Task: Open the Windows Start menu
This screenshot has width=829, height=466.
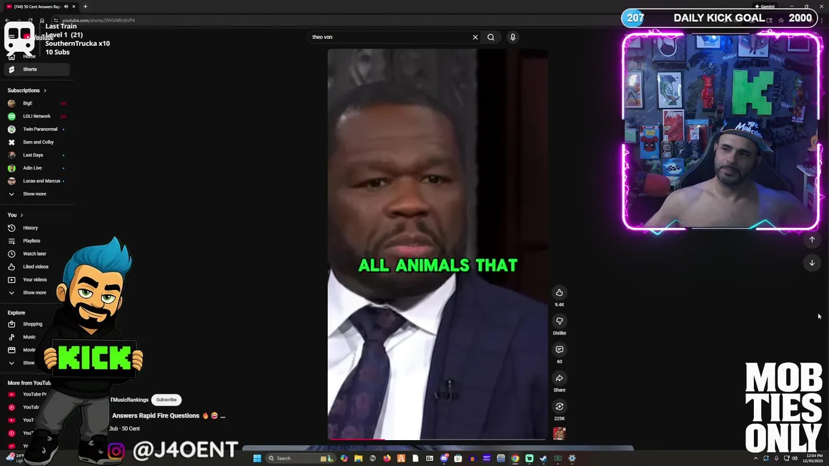Action: click(257, 458)
